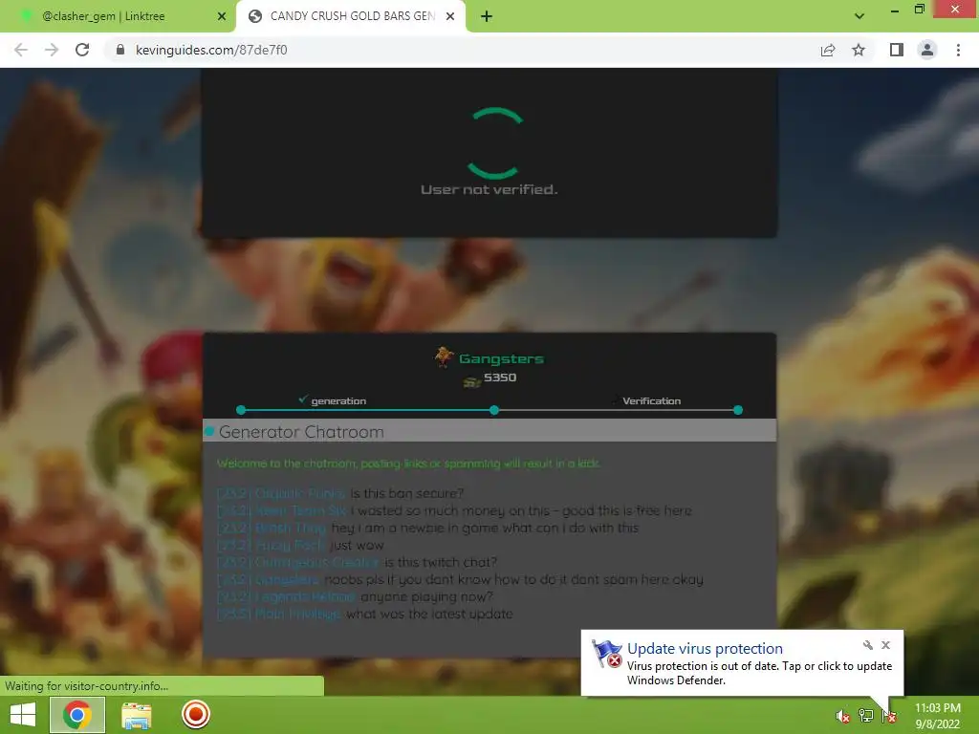
Task: Click the cash icon beside 5350
Action: [471, 382]
